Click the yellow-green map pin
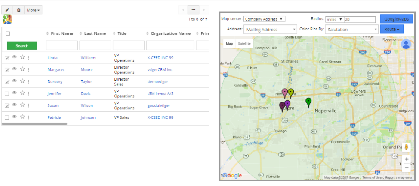Viewport: 419px width, 186px height. (291, 93)
